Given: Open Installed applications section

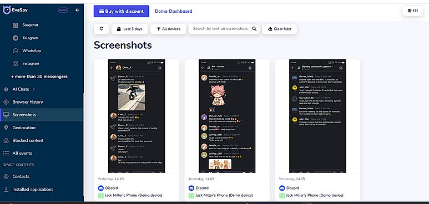Looking at the screenshot, I should click(33, 189).
